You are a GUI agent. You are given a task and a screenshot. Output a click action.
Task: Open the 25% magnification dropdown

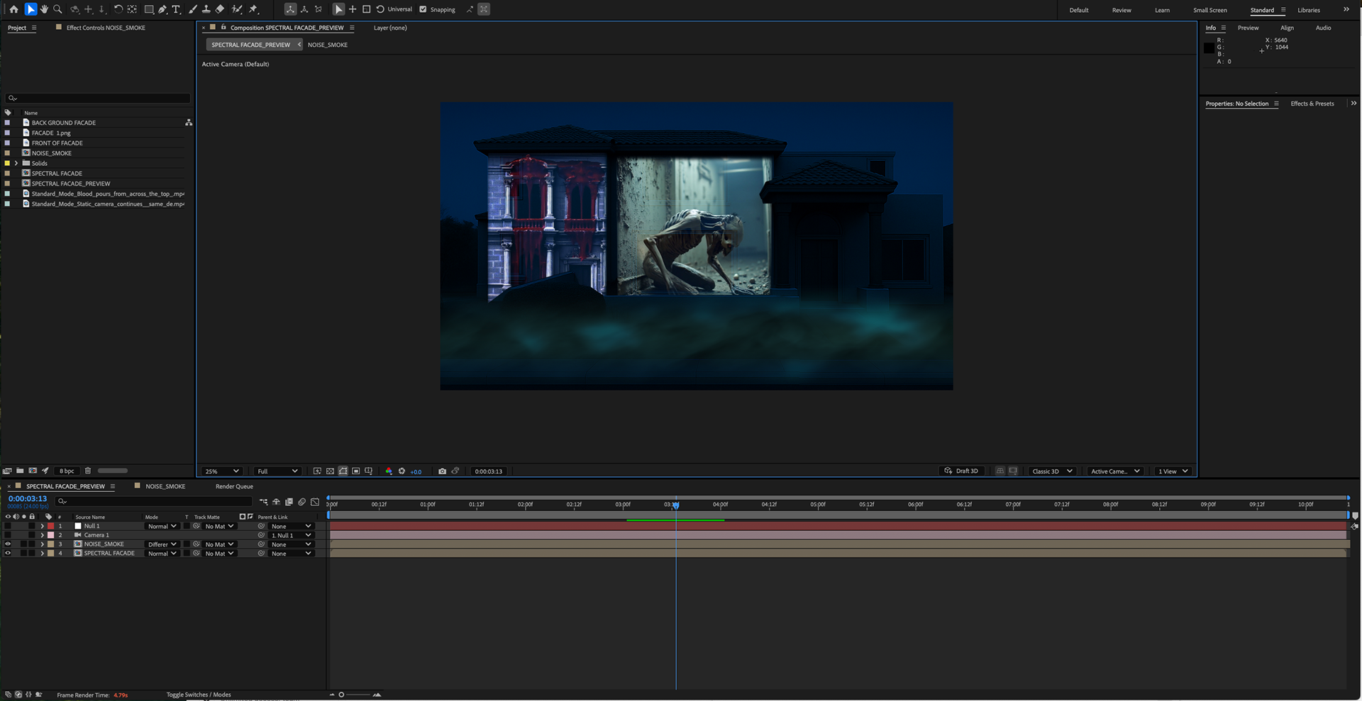pyautogui.click(x=222, y=471)
